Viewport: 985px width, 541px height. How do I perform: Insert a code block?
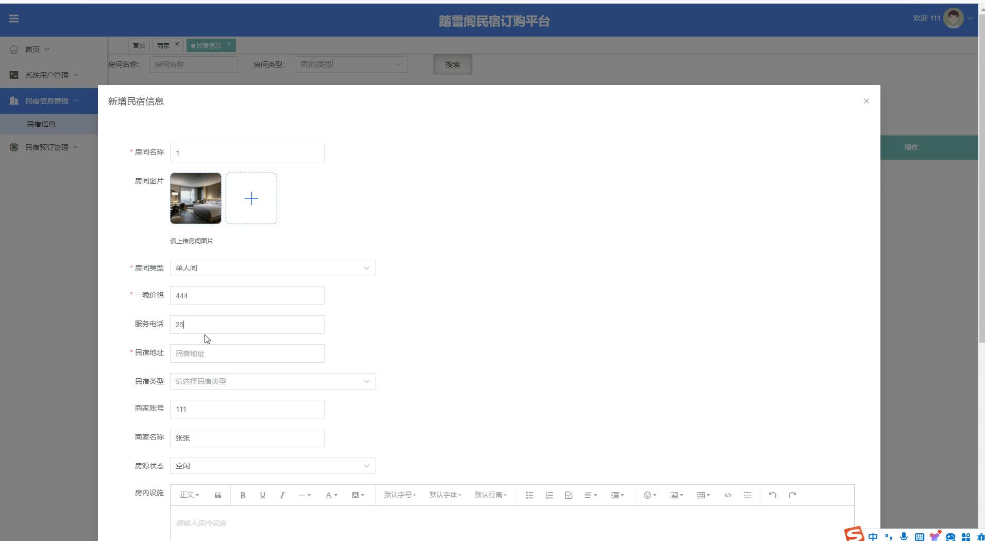[728, 495]
